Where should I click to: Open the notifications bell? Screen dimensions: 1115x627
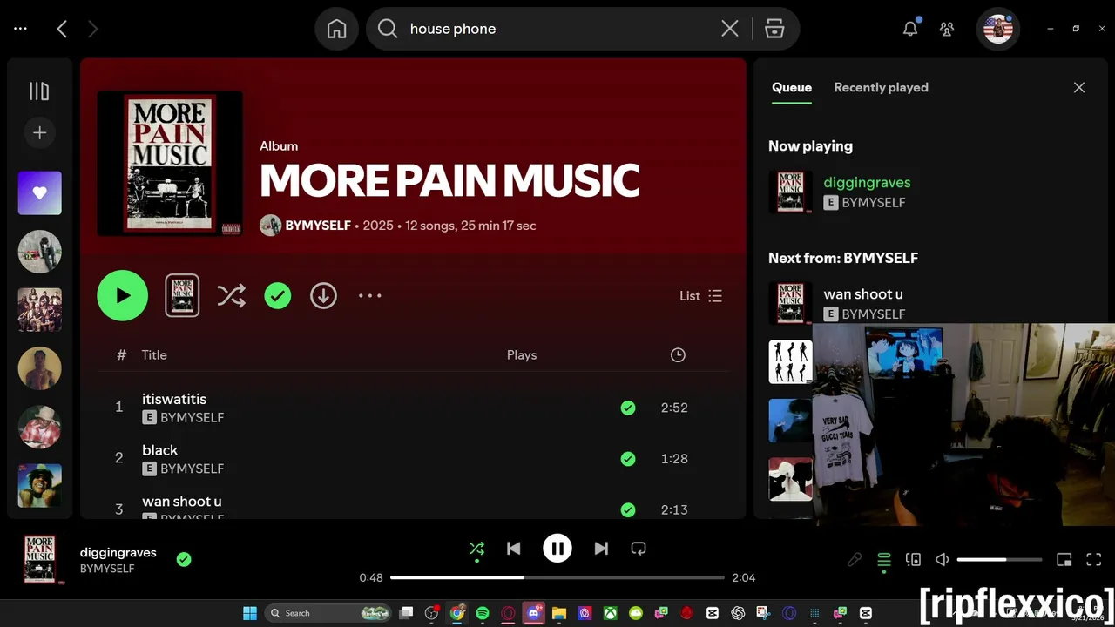(x=910, y=29)
